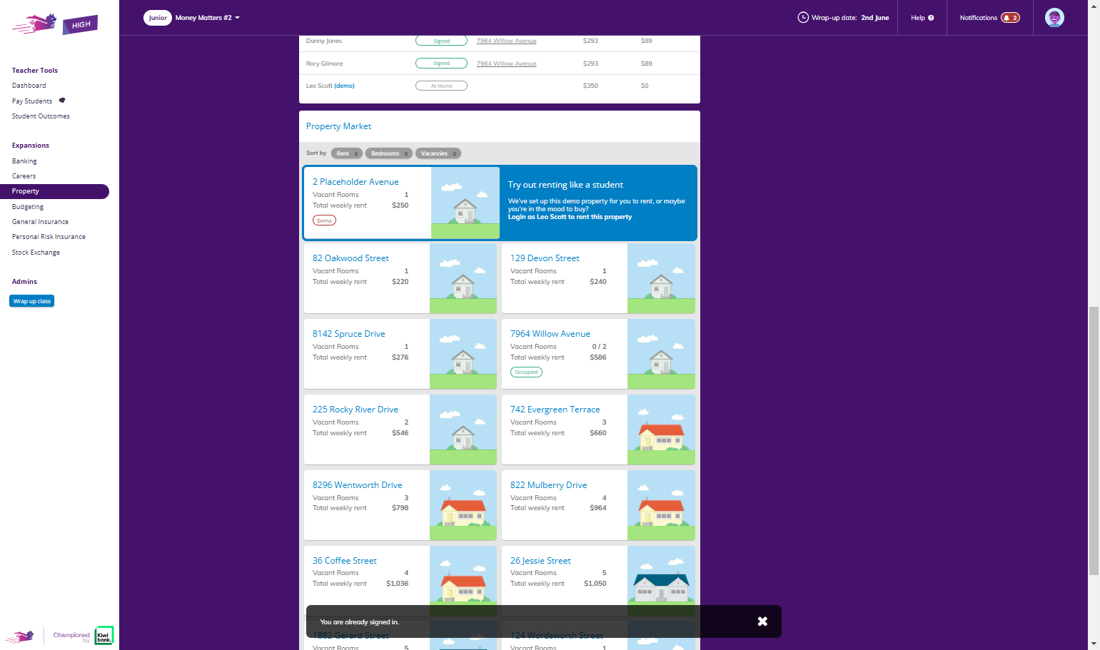The width and height of the screenshot is (1100, 650).
Task: Open 129 Devon Street house image
Action: coord(661,278)
